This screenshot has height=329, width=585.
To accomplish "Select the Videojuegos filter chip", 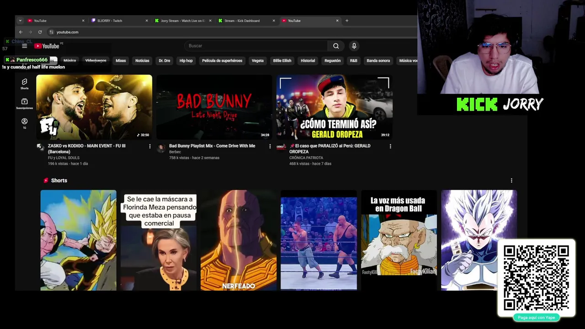I will (x=96, y=60).
